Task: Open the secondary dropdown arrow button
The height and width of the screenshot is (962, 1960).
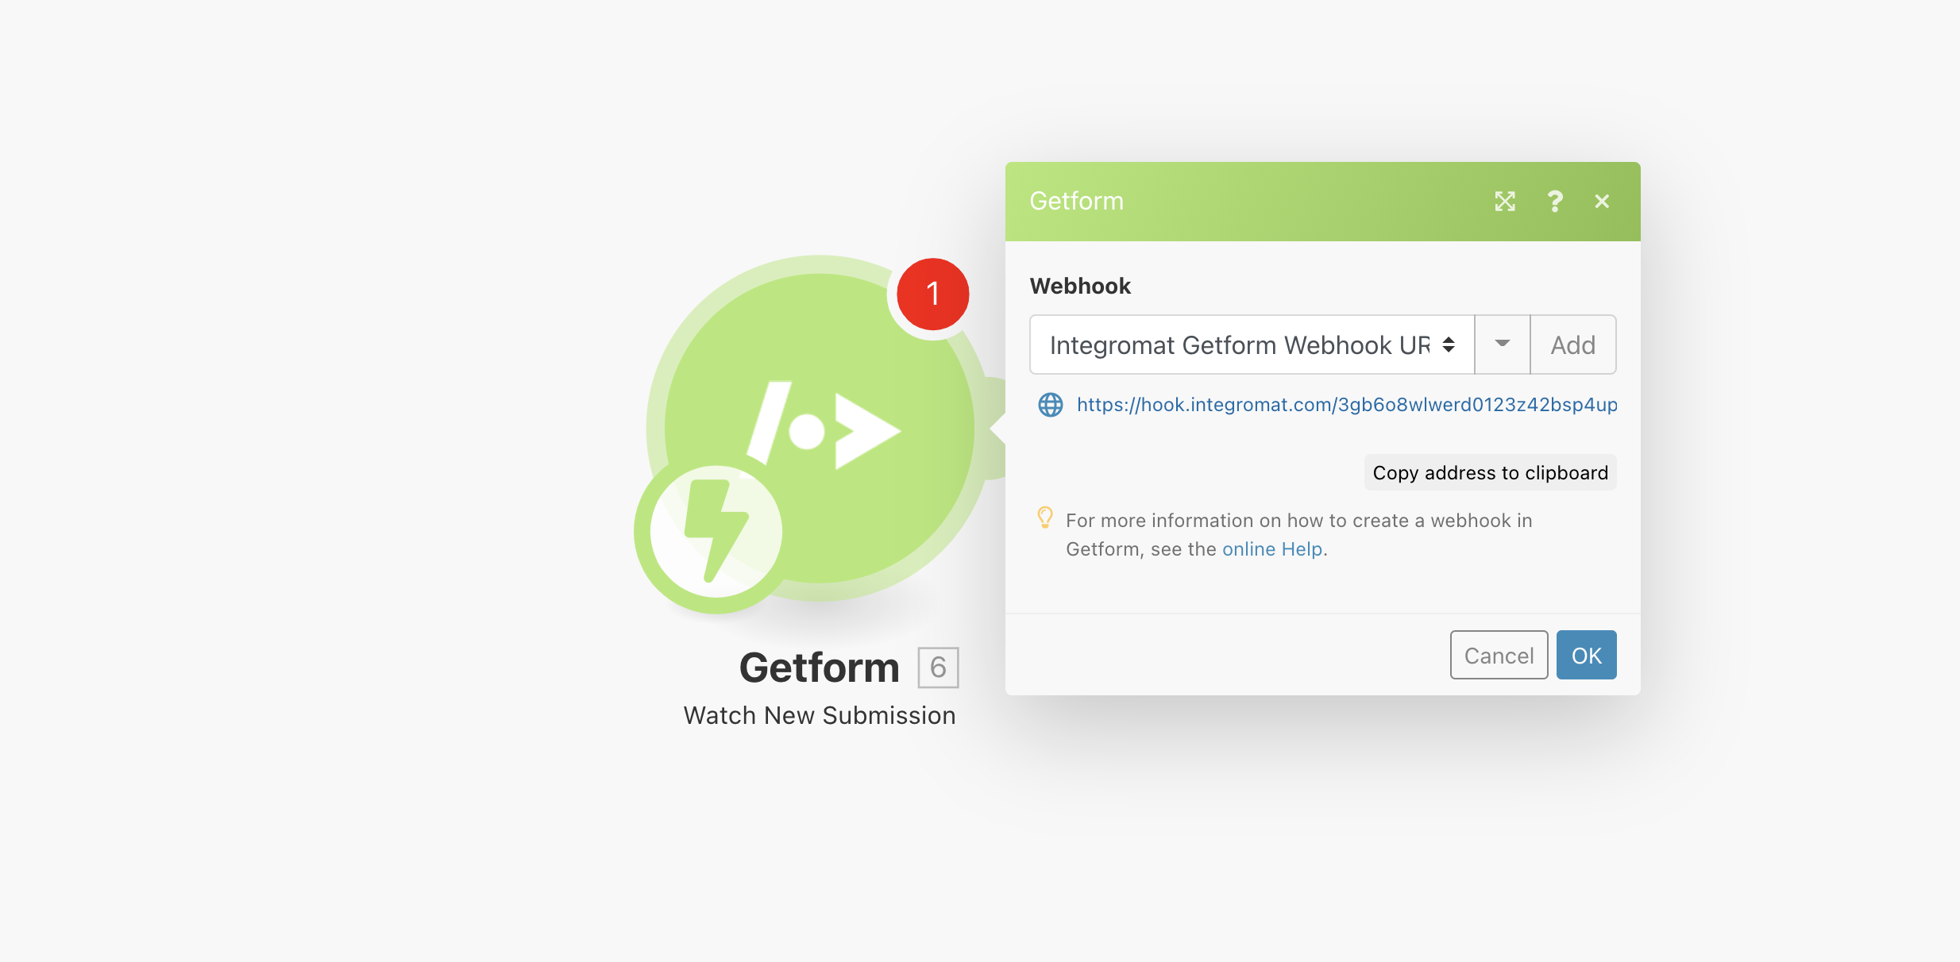Action: pos(1503,344)
